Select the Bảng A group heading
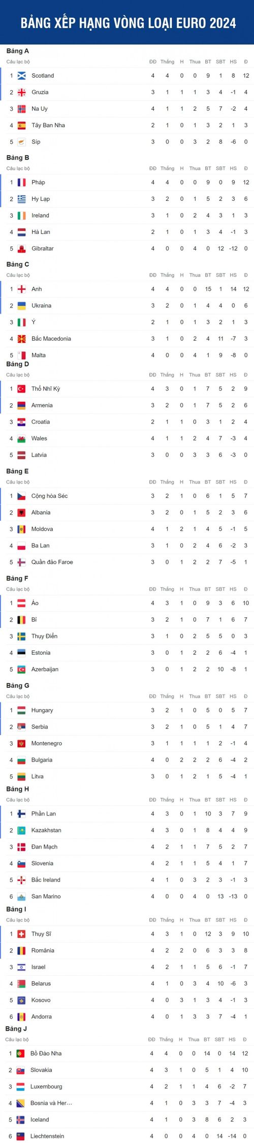Image resolution: width=254 pixels, height=1143 pixels. [x=18, y=51]
